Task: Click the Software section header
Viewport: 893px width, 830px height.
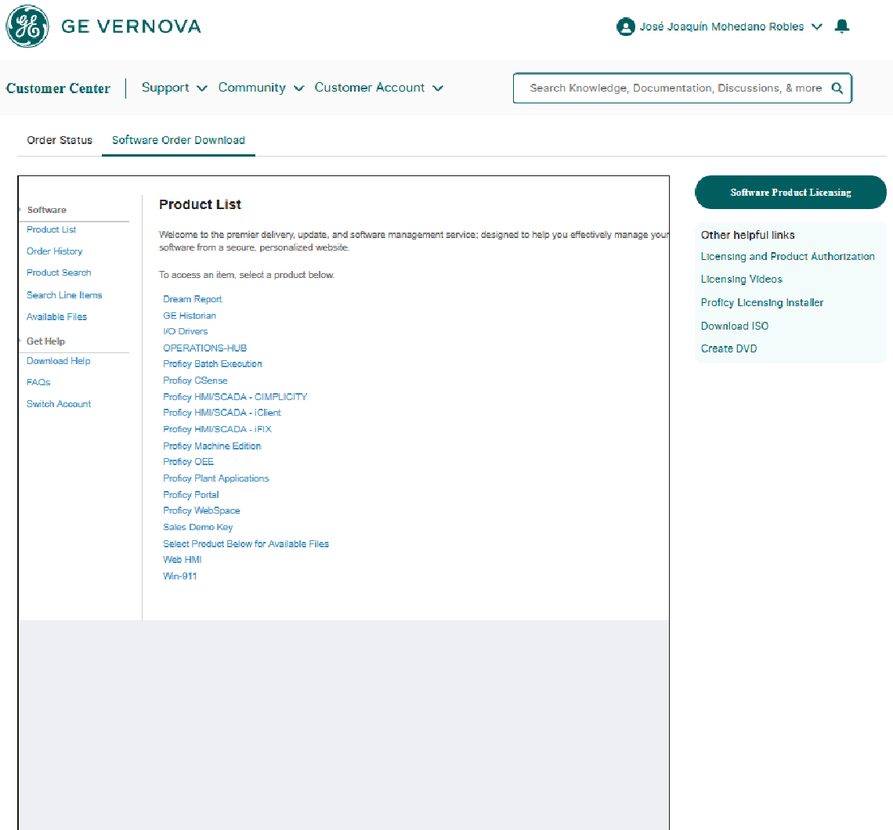Action: pos(47,210)
